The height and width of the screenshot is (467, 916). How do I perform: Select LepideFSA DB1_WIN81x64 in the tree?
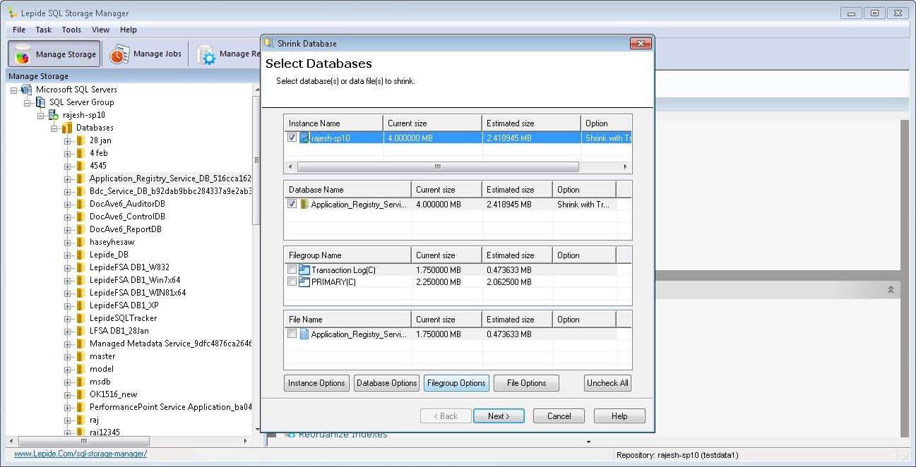click(x=138, y=293)
